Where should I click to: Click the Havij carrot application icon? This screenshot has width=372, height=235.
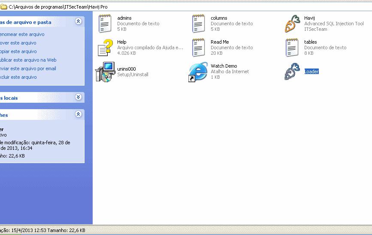click(x=292, y=24)
